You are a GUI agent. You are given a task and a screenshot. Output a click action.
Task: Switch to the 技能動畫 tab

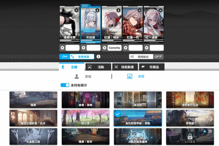[x=125, y=67]
